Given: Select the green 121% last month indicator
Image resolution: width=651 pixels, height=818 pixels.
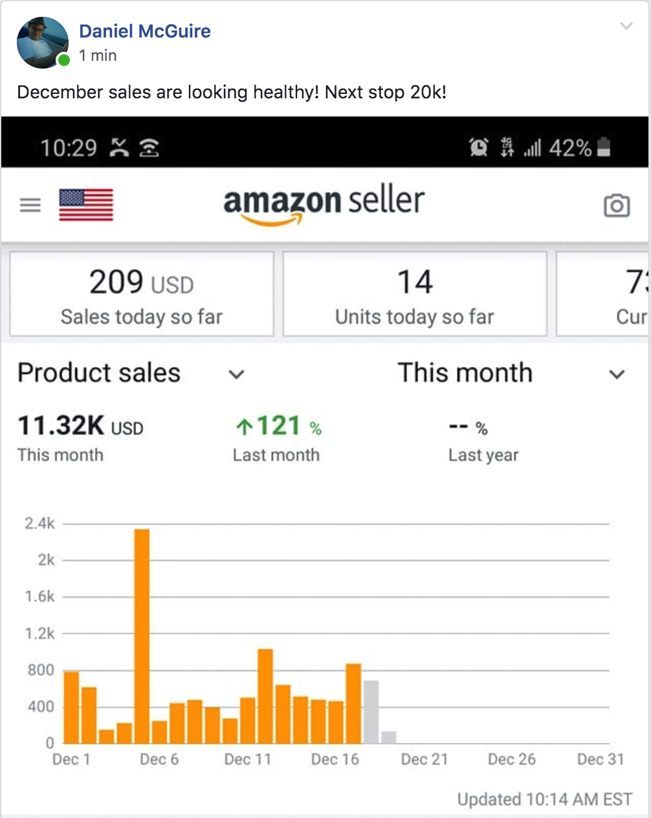Looking at the screenshot, I should tap(278, 426).
